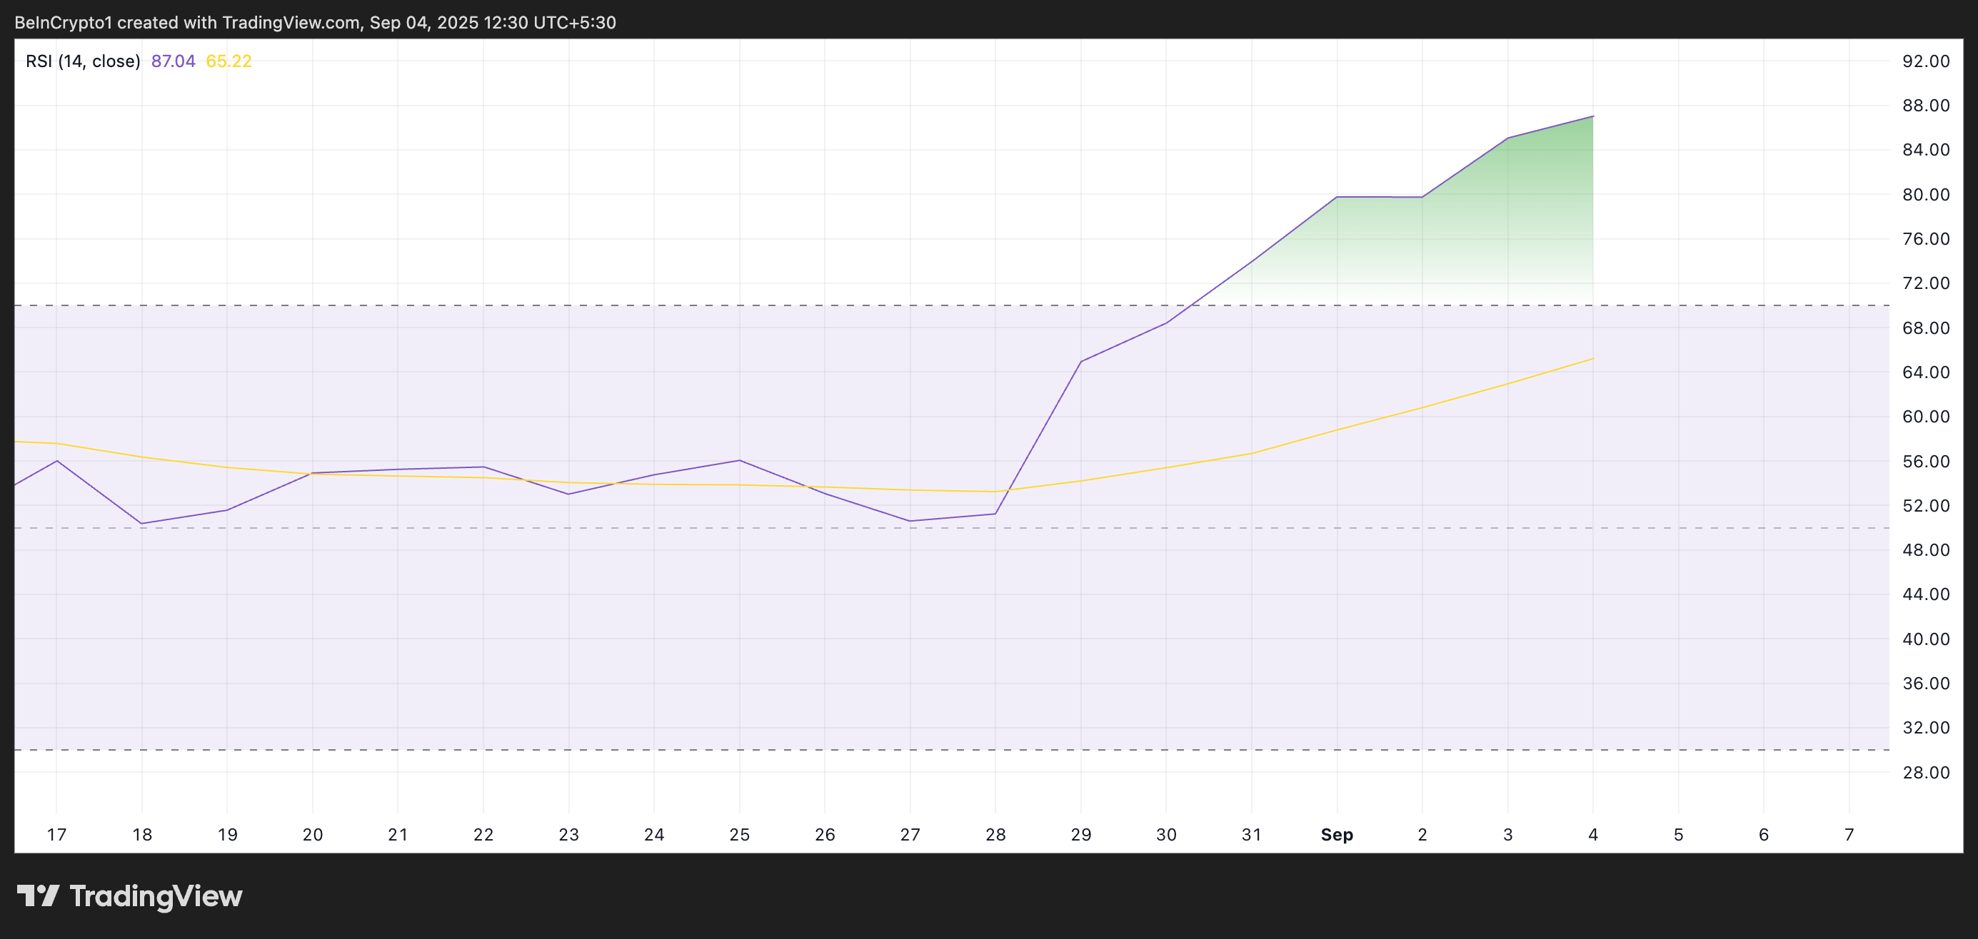Click the date label 7 on time axis
This screenshot has width=1978, height=939.
pyautogui.click(x=1849, y=835)
